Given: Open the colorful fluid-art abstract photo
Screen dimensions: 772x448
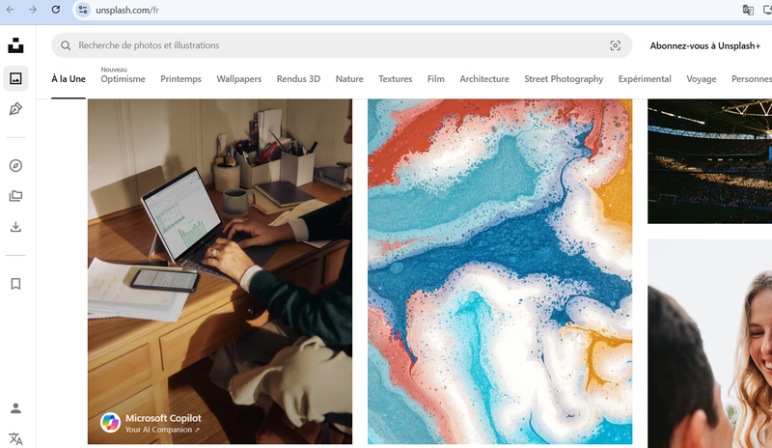Looking at the screenshot, I should [x=500, y=271].
